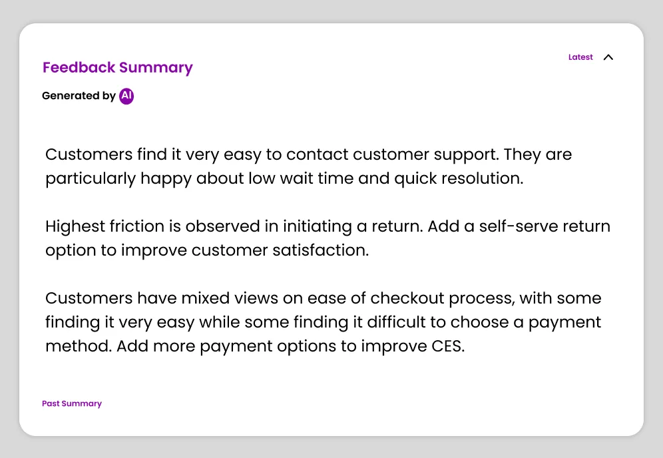The height and width of the screenshot is (458, 663).
Task: Click the purple AI badge icon
Action: [126, 96]
